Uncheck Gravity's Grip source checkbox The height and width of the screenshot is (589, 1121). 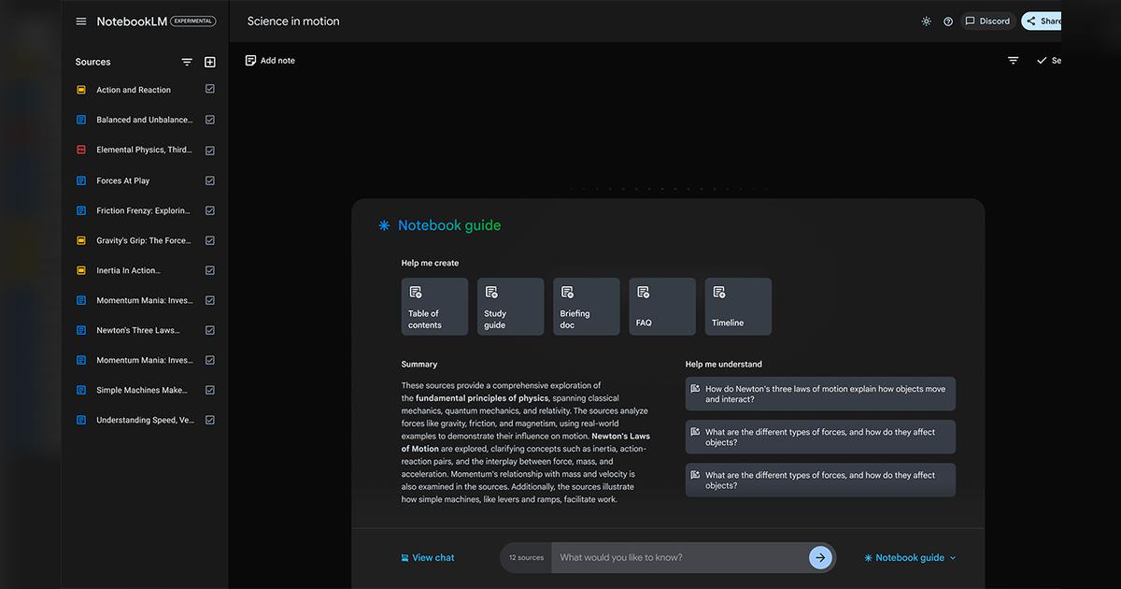(x=210, y=240)
